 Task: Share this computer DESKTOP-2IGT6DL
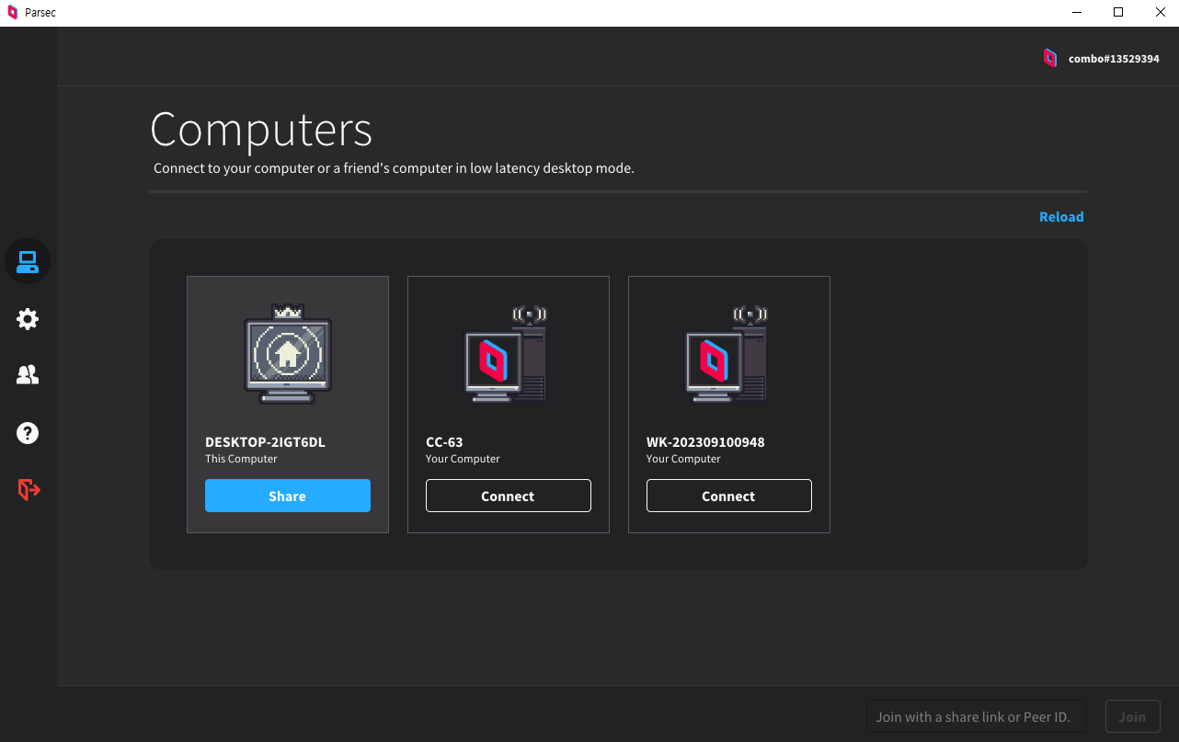[288, 496]
